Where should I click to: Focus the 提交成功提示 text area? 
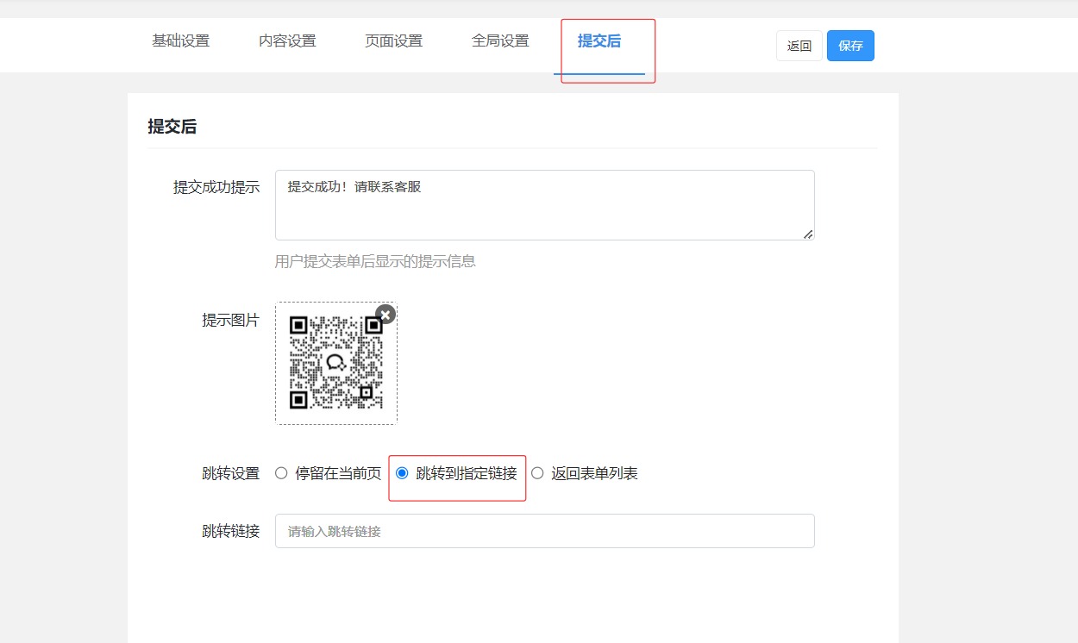click(544, 205)
